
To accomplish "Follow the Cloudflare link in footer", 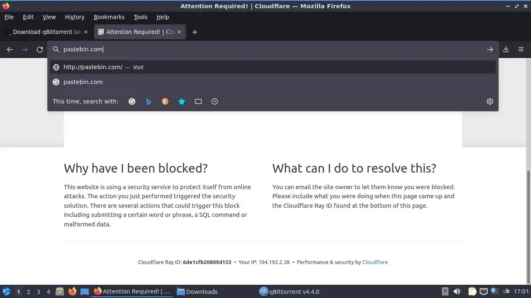I will [375, 262].
